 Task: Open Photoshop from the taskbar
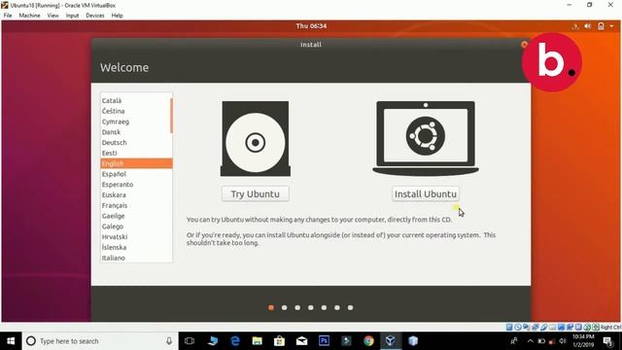tap(324, 341)
